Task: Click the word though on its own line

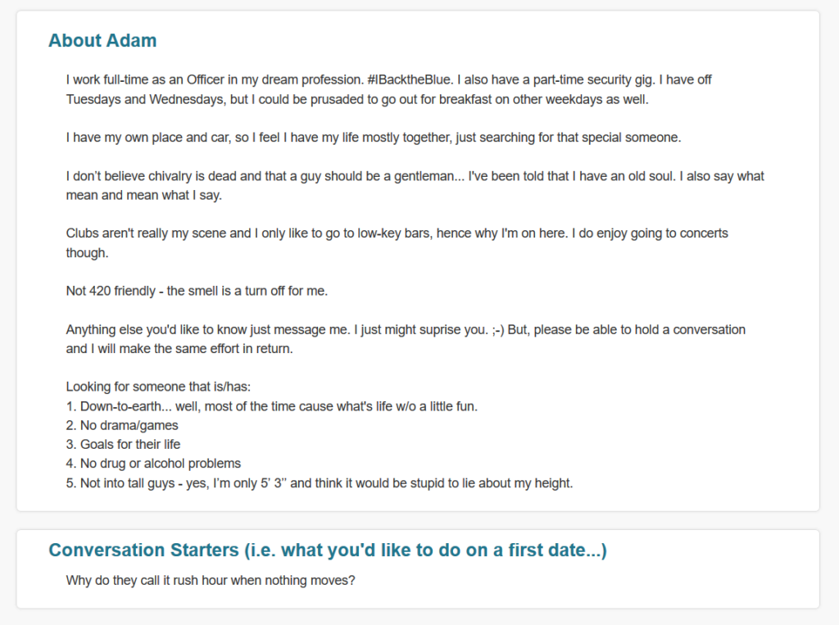Action: coord(87,253)
